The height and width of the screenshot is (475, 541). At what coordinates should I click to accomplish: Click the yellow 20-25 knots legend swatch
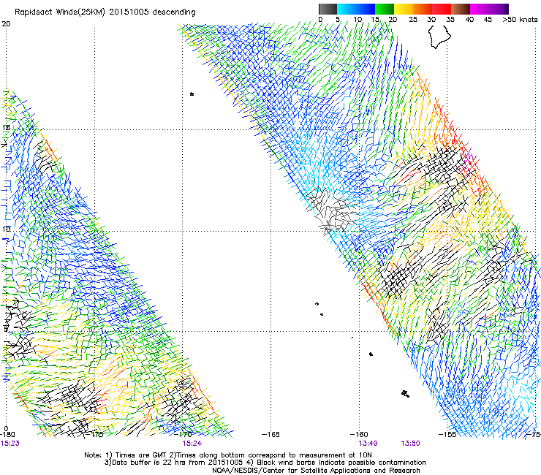[x=404, y=9]
